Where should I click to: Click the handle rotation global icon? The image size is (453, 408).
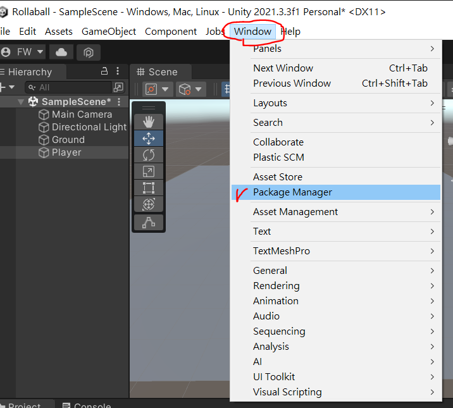[185, 89]
